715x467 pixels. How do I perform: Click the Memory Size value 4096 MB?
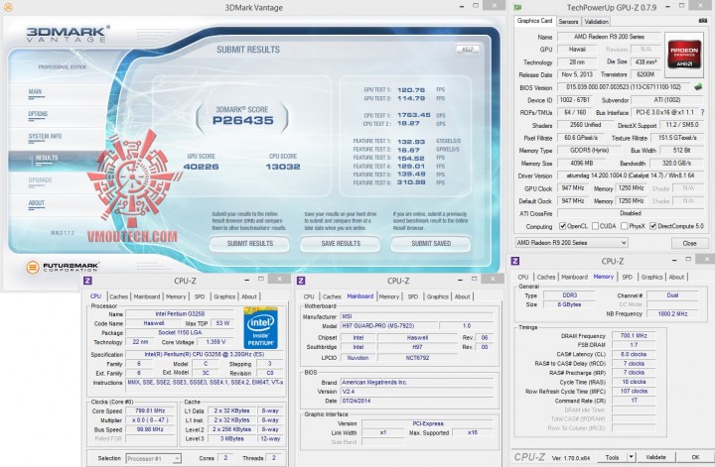(582, 163)
